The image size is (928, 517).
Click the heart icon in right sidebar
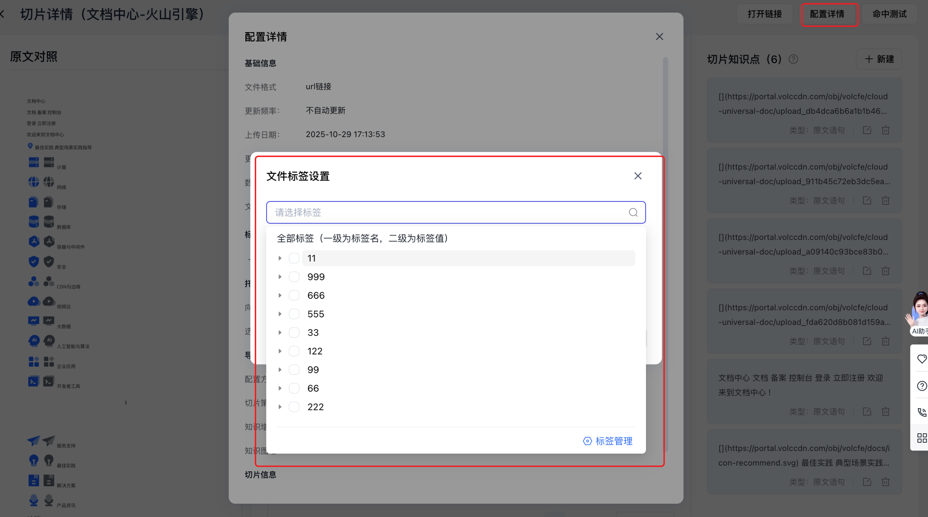point(921,359)
